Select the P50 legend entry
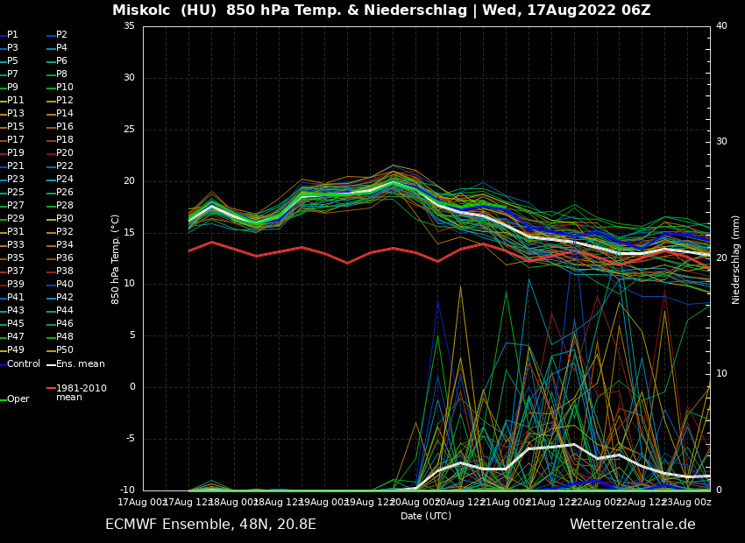The image size is (745, 543). tap(65, 350)
